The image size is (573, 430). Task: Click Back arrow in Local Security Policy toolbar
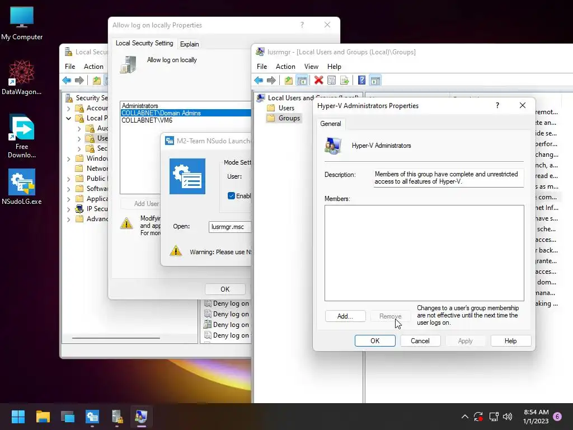tap(67, 80)
